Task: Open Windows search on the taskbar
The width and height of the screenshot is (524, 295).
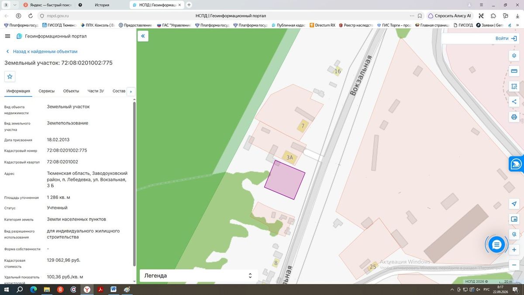Action: [20, 289]
